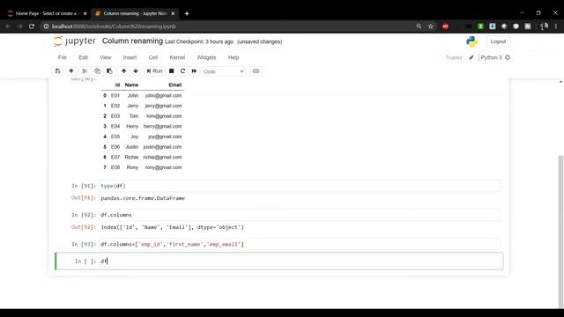
Task: Open a new browser tab
Action: pos(187,14)
